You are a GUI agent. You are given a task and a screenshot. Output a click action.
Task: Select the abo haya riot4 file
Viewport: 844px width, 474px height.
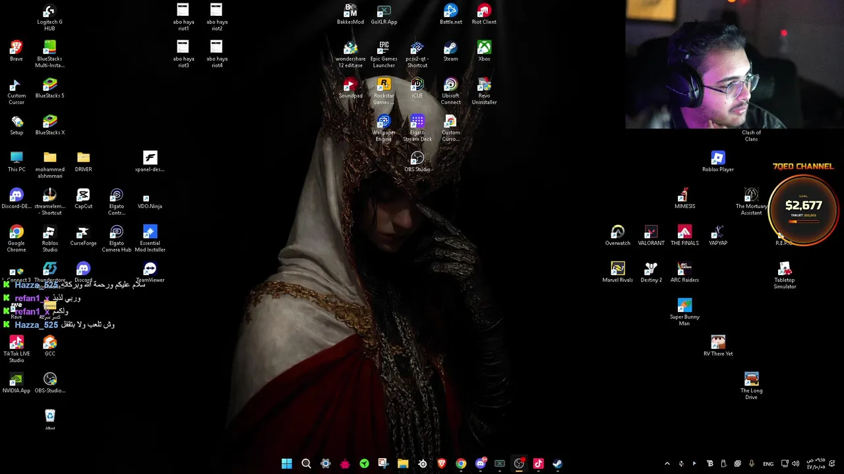(x=217, y=55)
